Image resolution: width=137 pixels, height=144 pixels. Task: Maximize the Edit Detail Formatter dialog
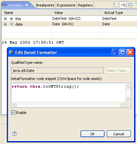[122, 52]
